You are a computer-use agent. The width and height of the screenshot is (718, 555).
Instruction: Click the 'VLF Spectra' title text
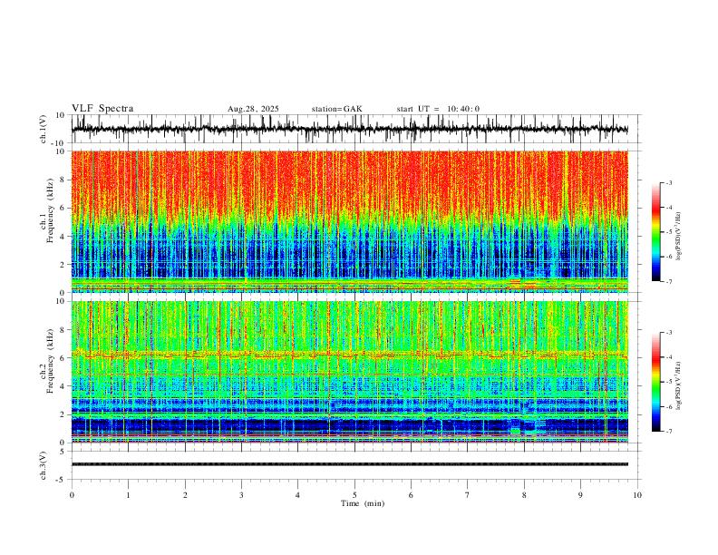click(x=102, y=109)
